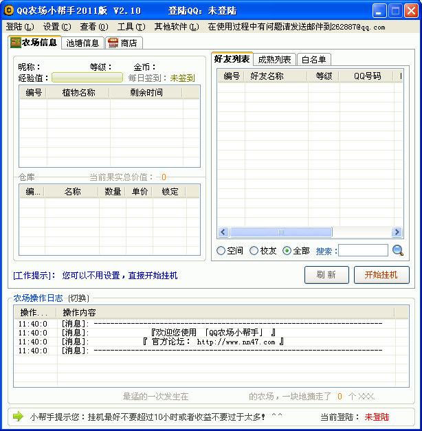Click the 工作提示 hint text

click(x=95, y=276)
